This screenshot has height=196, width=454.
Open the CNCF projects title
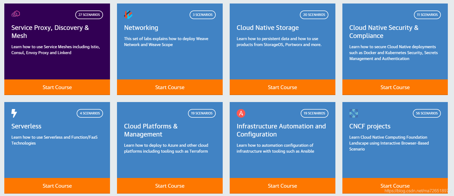pyautogui.click(x=370, y=126)
